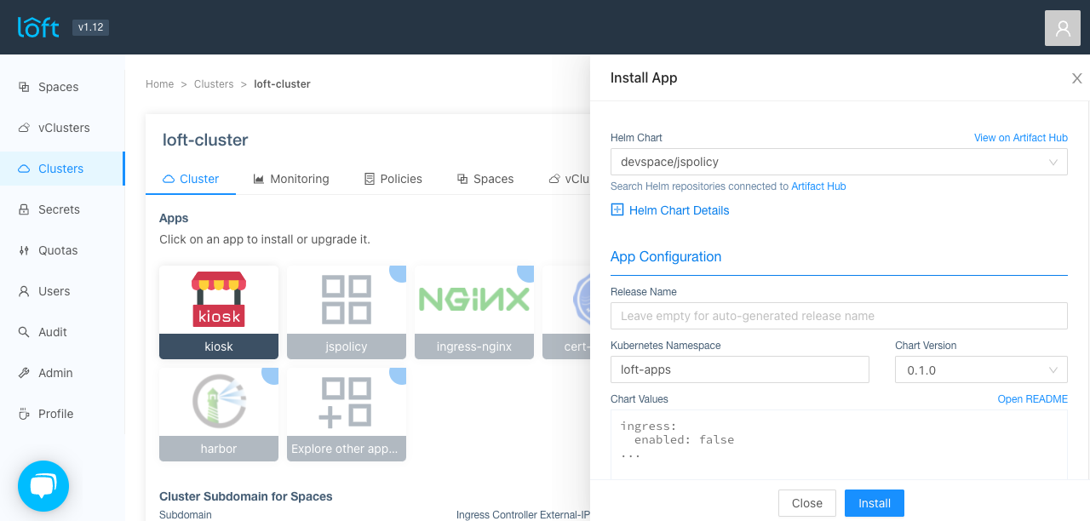Open the Helm Chart dropdown
Image resolution: width=1090 pixels, height=521 pixels.
(838, 162)
